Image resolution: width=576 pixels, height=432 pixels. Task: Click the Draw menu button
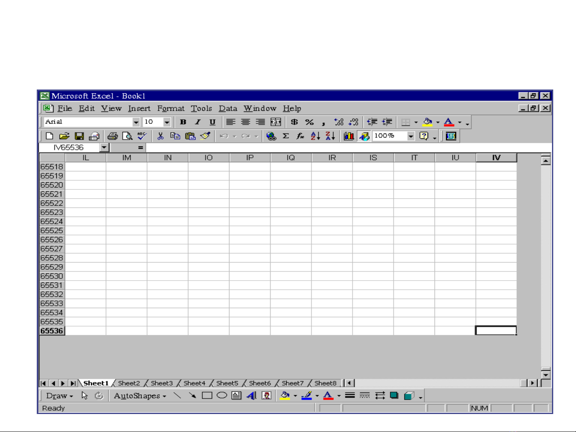click(59, 396)
